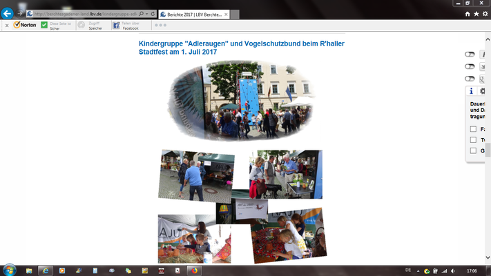Open browser Tools gear icon

(x=485, y=14)
